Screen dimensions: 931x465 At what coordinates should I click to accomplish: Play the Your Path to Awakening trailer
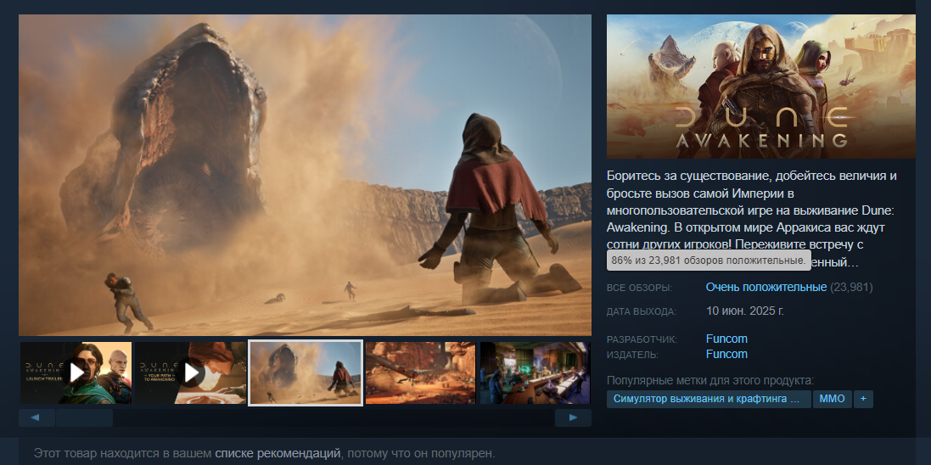point(191,373)
